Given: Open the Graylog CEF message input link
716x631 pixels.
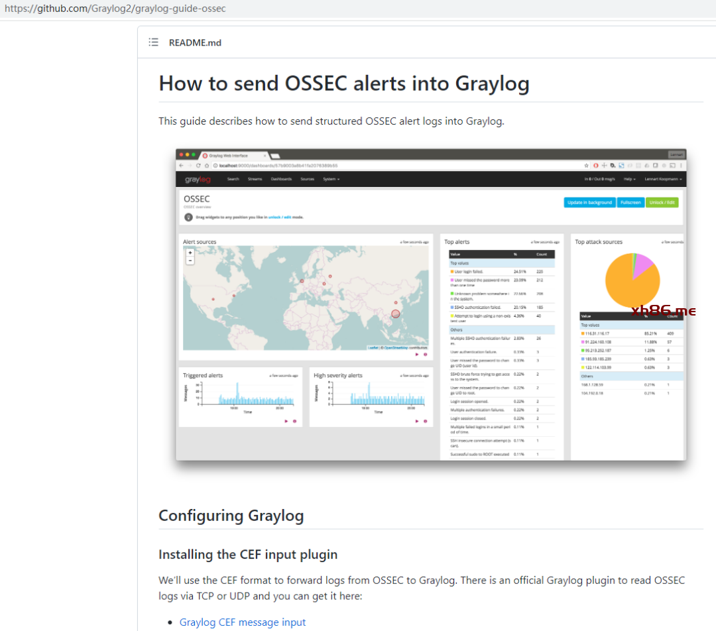Looking at the screenshot, I should pyautogui.click(x=243, y=622).
